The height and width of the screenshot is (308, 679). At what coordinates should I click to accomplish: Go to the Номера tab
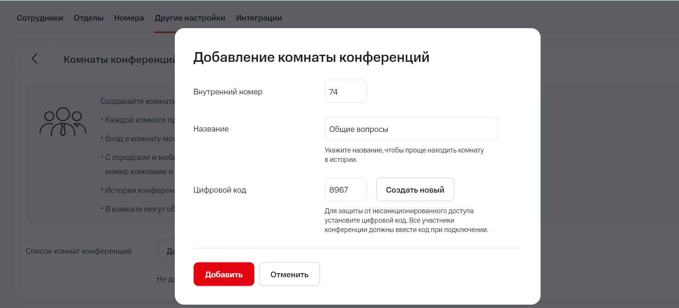coord(129,18)
